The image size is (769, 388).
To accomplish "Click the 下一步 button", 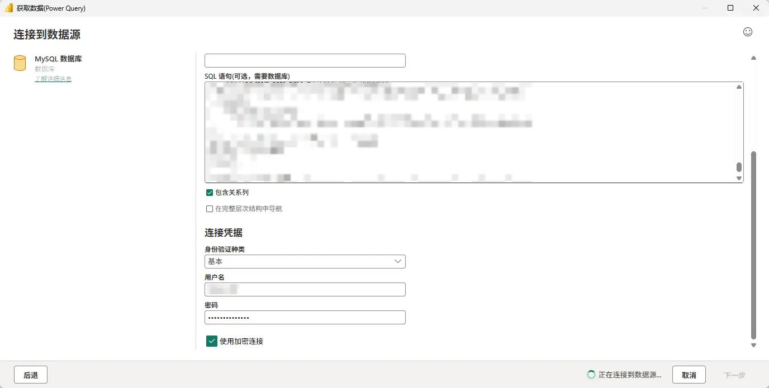I will [734, 375].
